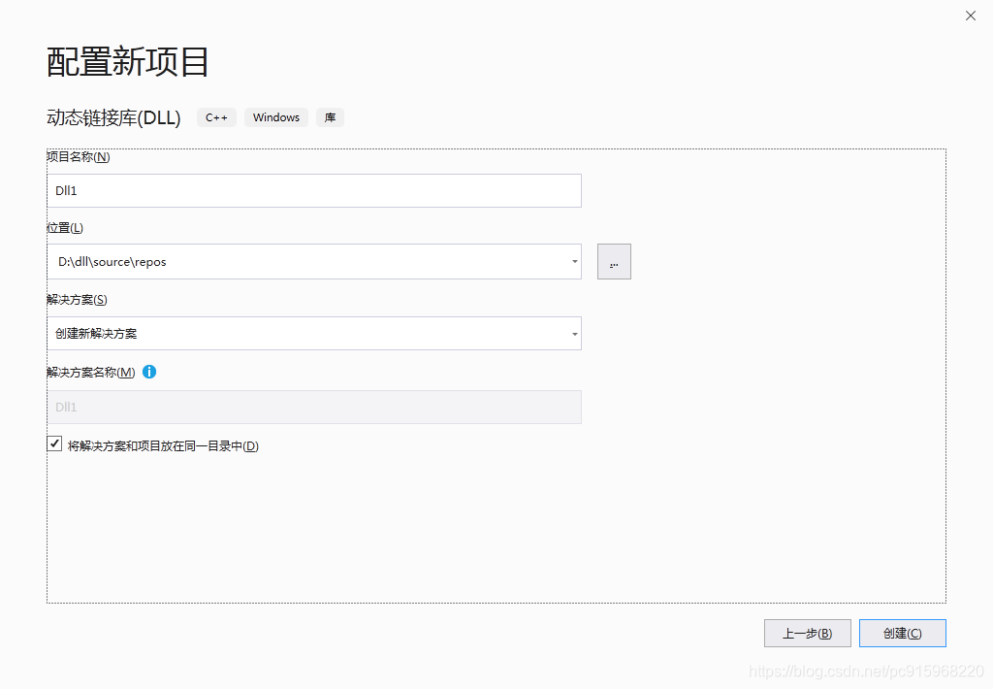The image size is (993, 689).
Task: Click the 项目名称(N) label
Action: coord(79,157)
